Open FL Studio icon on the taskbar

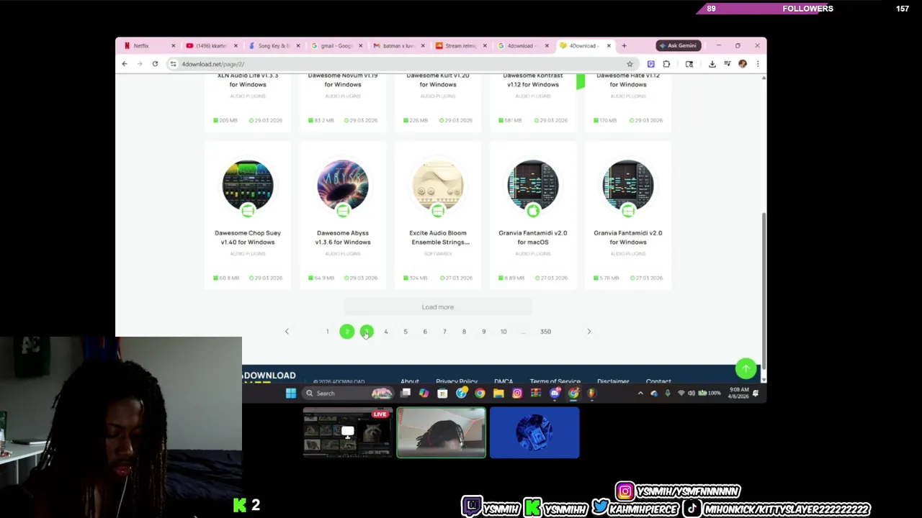click(x=591, y=394)
